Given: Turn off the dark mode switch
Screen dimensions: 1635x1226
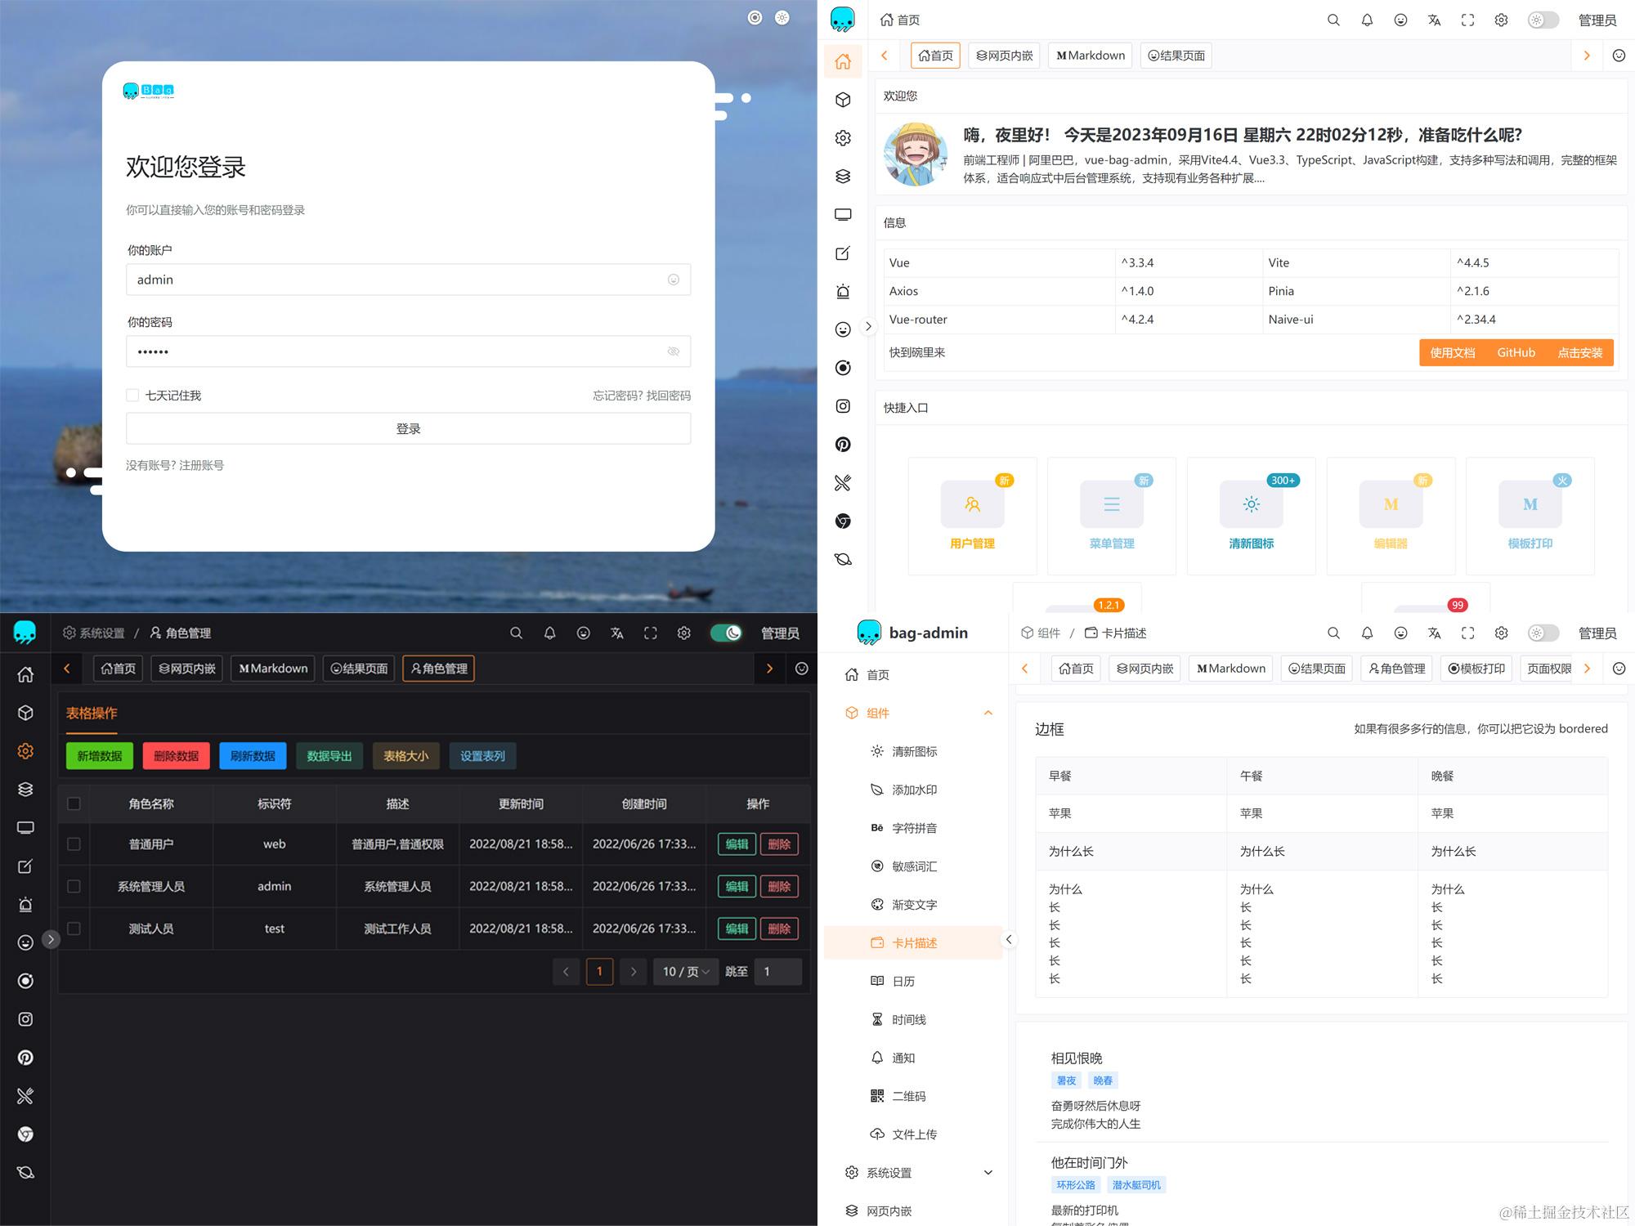Looking at the screenshot, I should [725, 633].
